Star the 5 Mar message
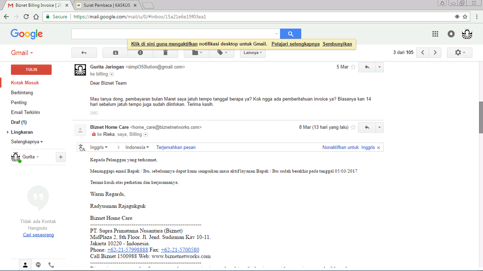Image resolution: width=483 pixels, height=271 pixels. pos(353,67)
